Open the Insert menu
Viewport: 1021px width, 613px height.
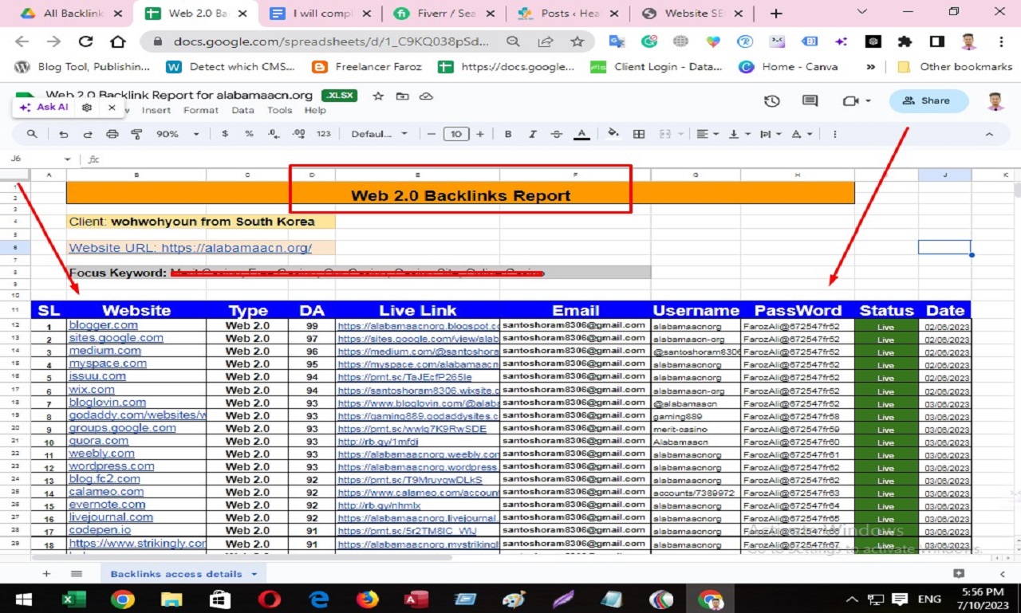click(156, 110)
